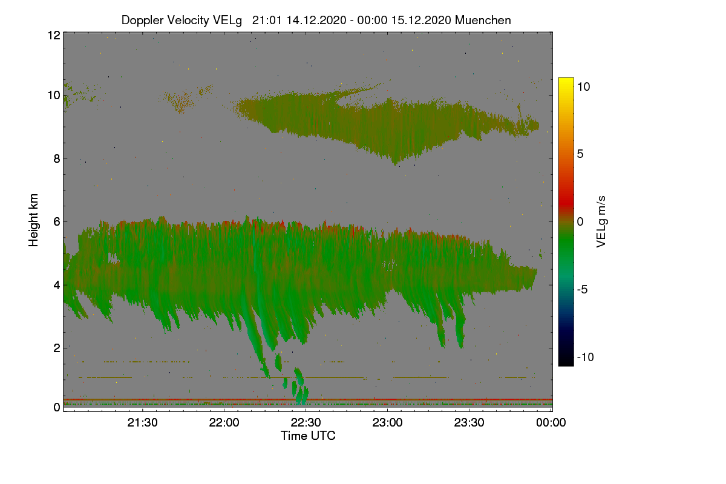
Task: Click the 8 km height tick label
Action: tap(56, 159)
